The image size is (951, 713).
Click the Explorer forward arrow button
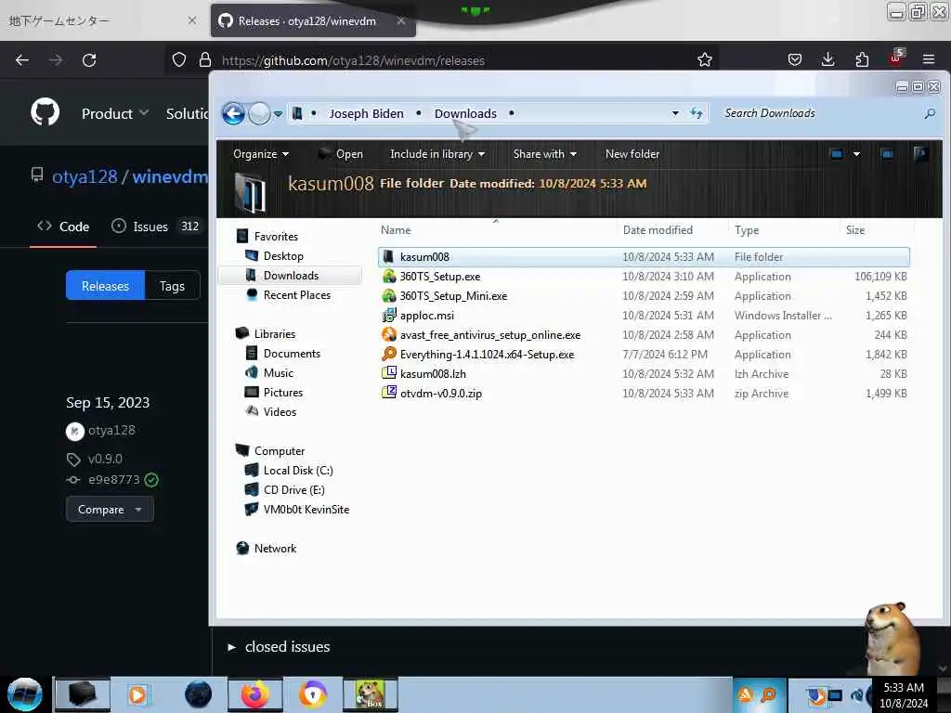260,113
